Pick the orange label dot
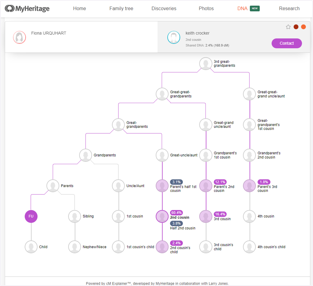 point(304,27)
